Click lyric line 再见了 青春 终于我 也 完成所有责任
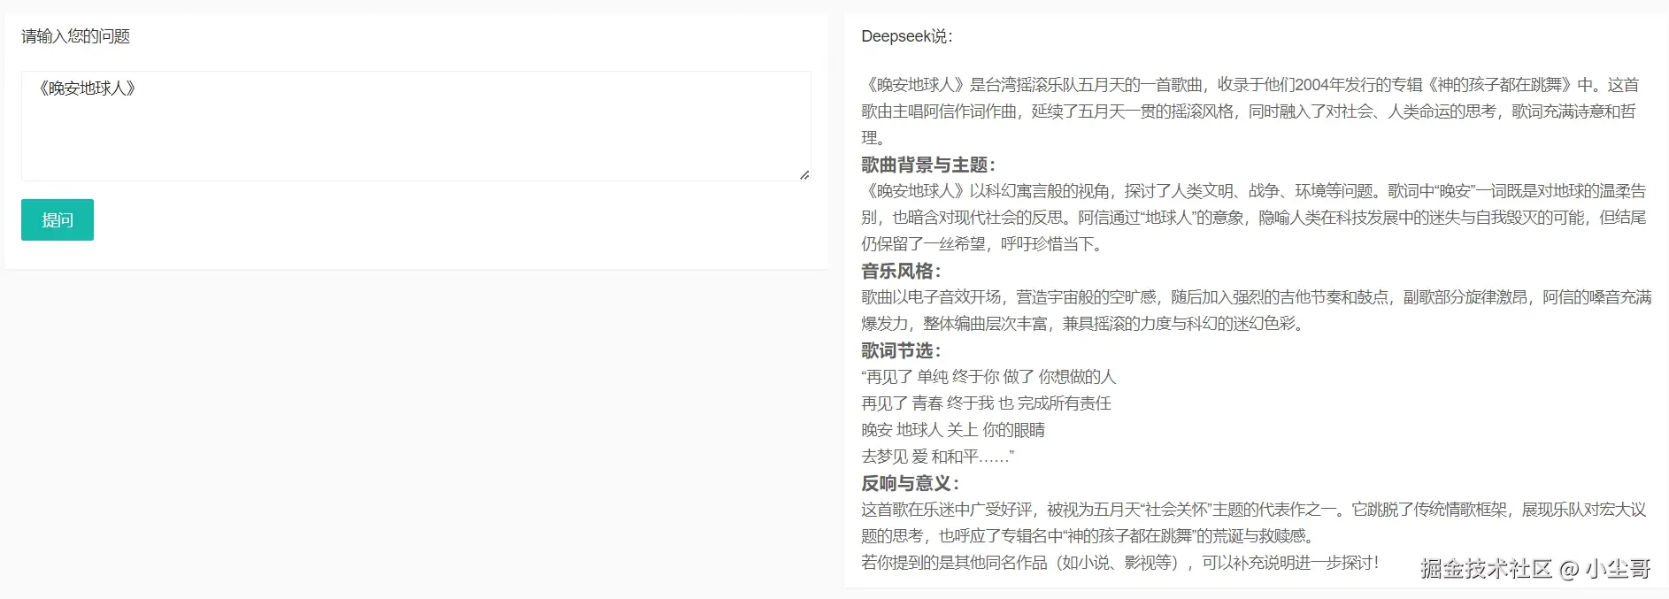1669x599 pixels. pos(986,403)
